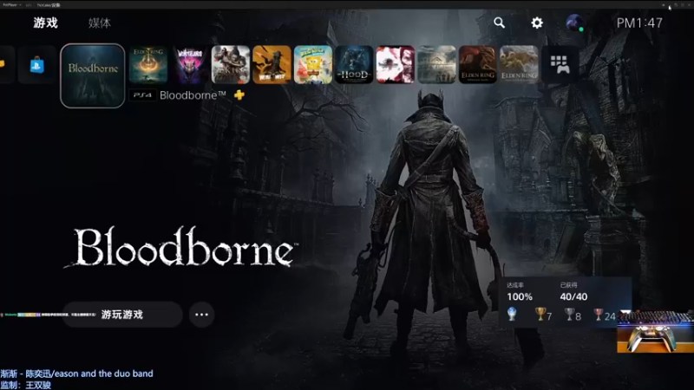This screenshot has height=390, width=694.
Task: Select the Tiny Tina's Wonderlands tile
Action: point(189,64)
